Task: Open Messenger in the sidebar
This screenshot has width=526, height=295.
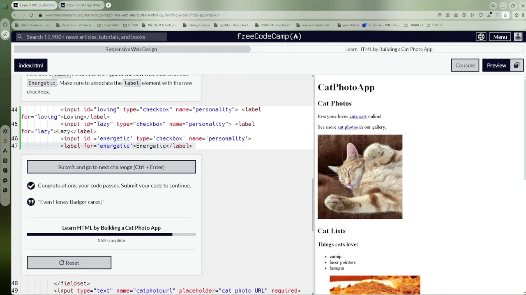Action: click(5, 180)
